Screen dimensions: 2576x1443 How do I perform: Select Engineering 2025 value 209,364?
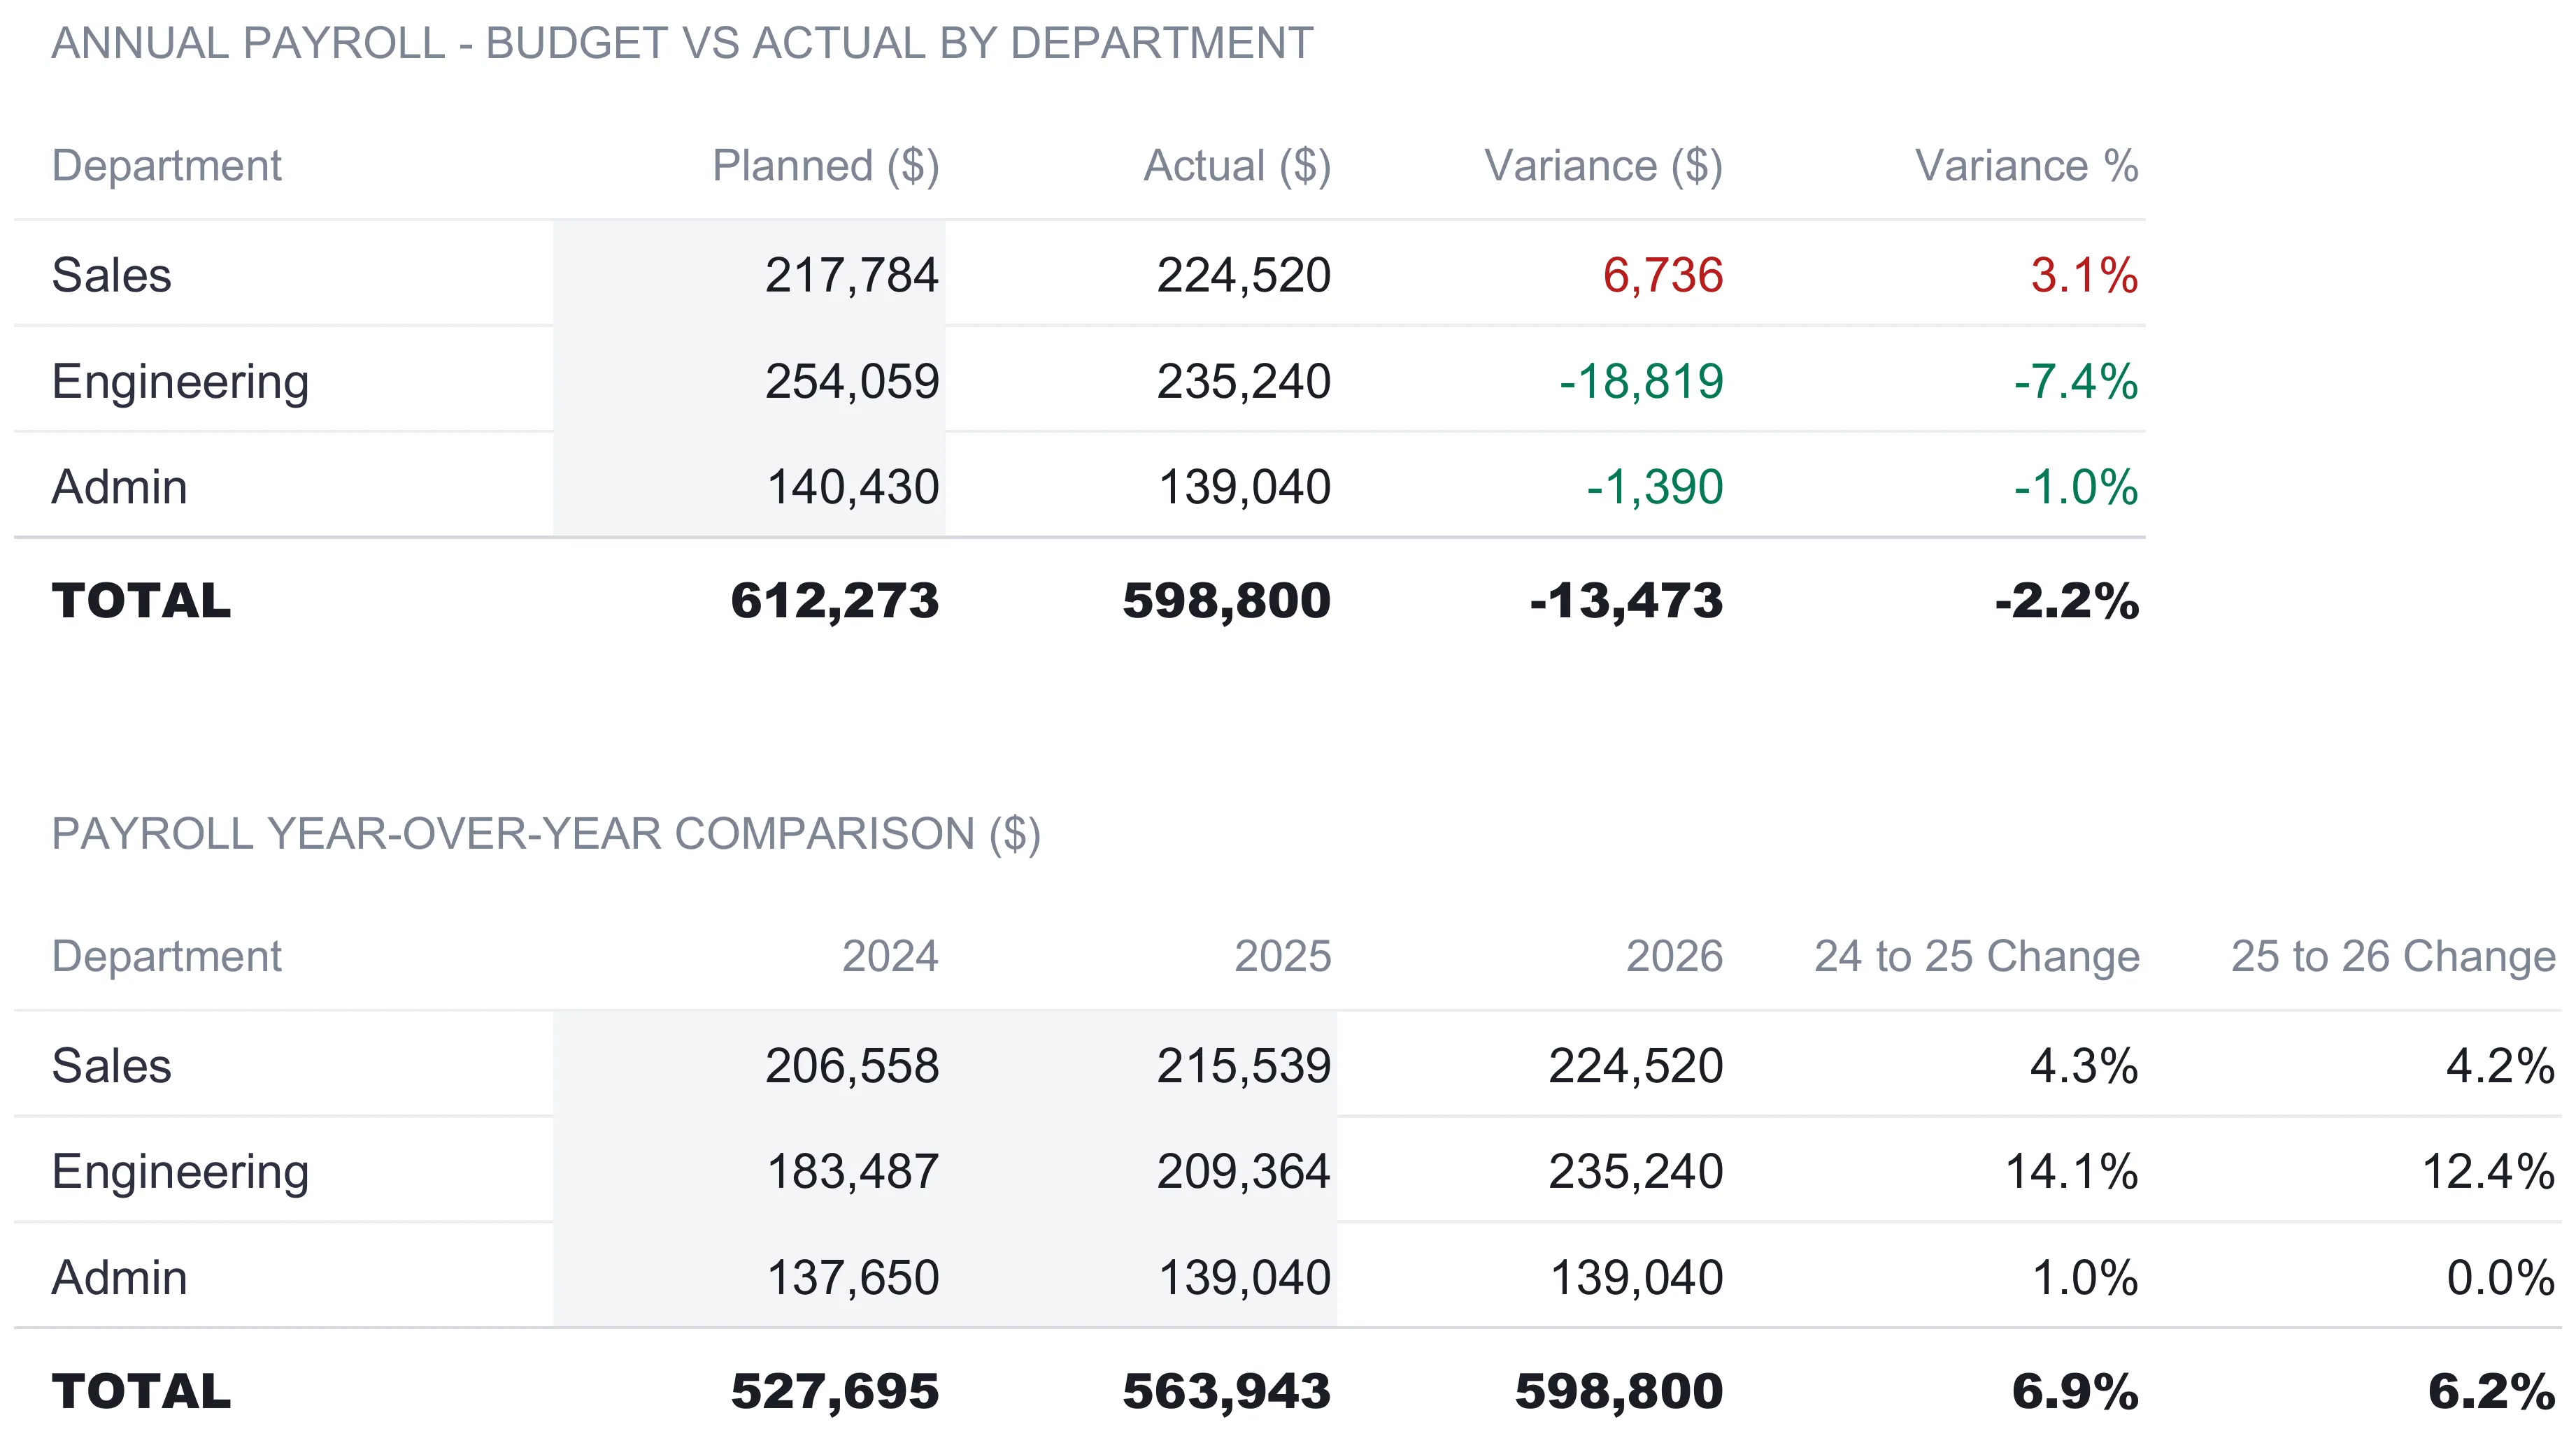click(1244, 1171)
